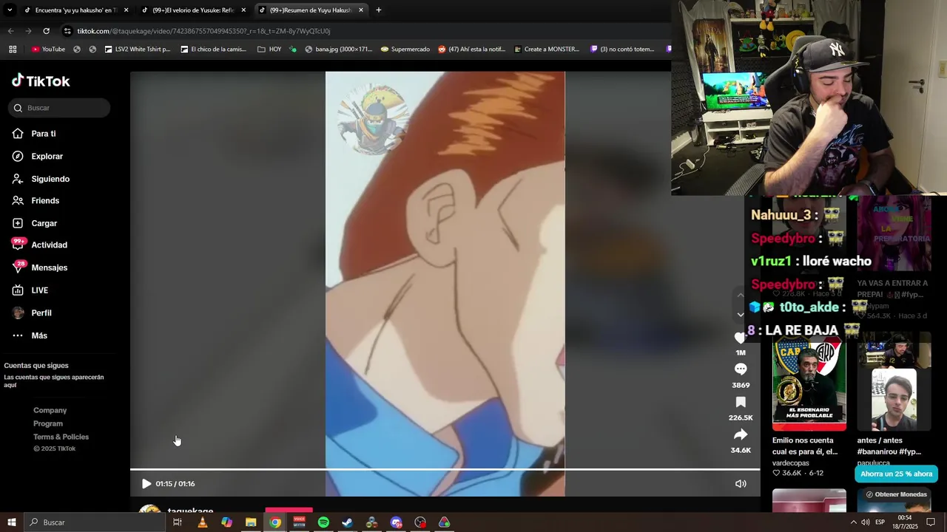Open the Create a MONSTER bookmark
This screenshot has height=532, width=947.
pos(545,50)
